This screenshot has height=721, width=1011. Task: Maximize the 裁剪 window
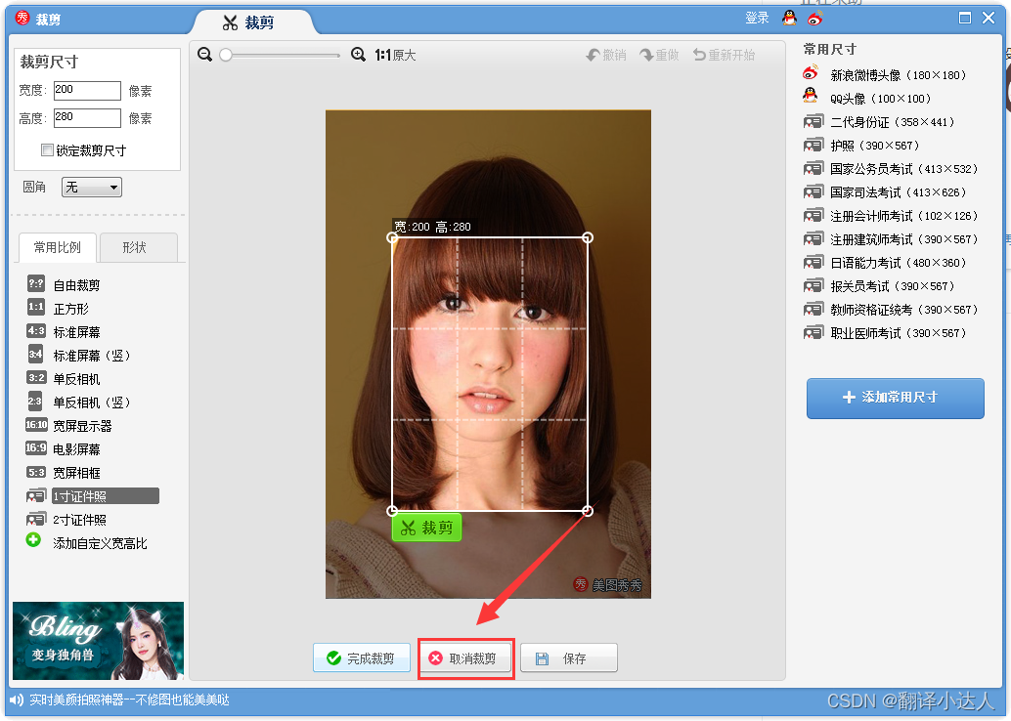tap(965, 18)
